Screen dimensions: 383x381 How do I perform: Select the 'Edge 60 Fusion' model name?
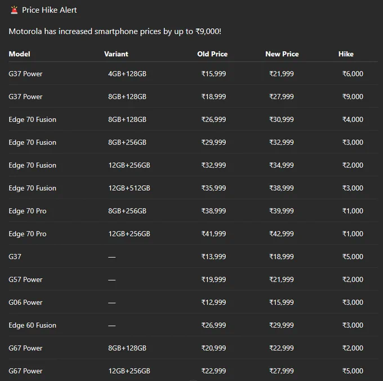click(x=32, y=325)
